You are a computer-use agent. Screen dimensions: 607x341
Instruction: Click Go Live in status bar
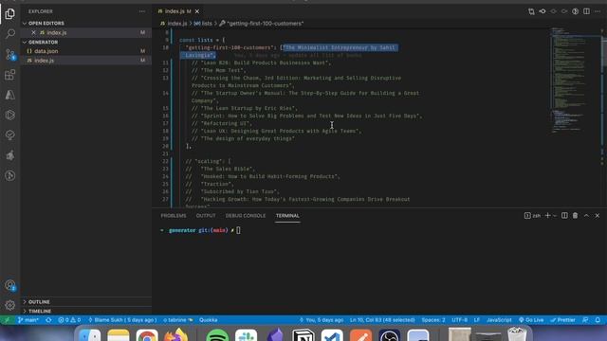tap(531, 320)
